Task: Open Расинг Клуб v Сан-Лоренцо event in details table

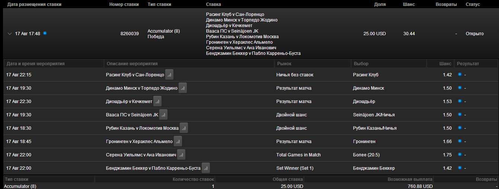Action: pyautogui.click(x=135, y=75)
